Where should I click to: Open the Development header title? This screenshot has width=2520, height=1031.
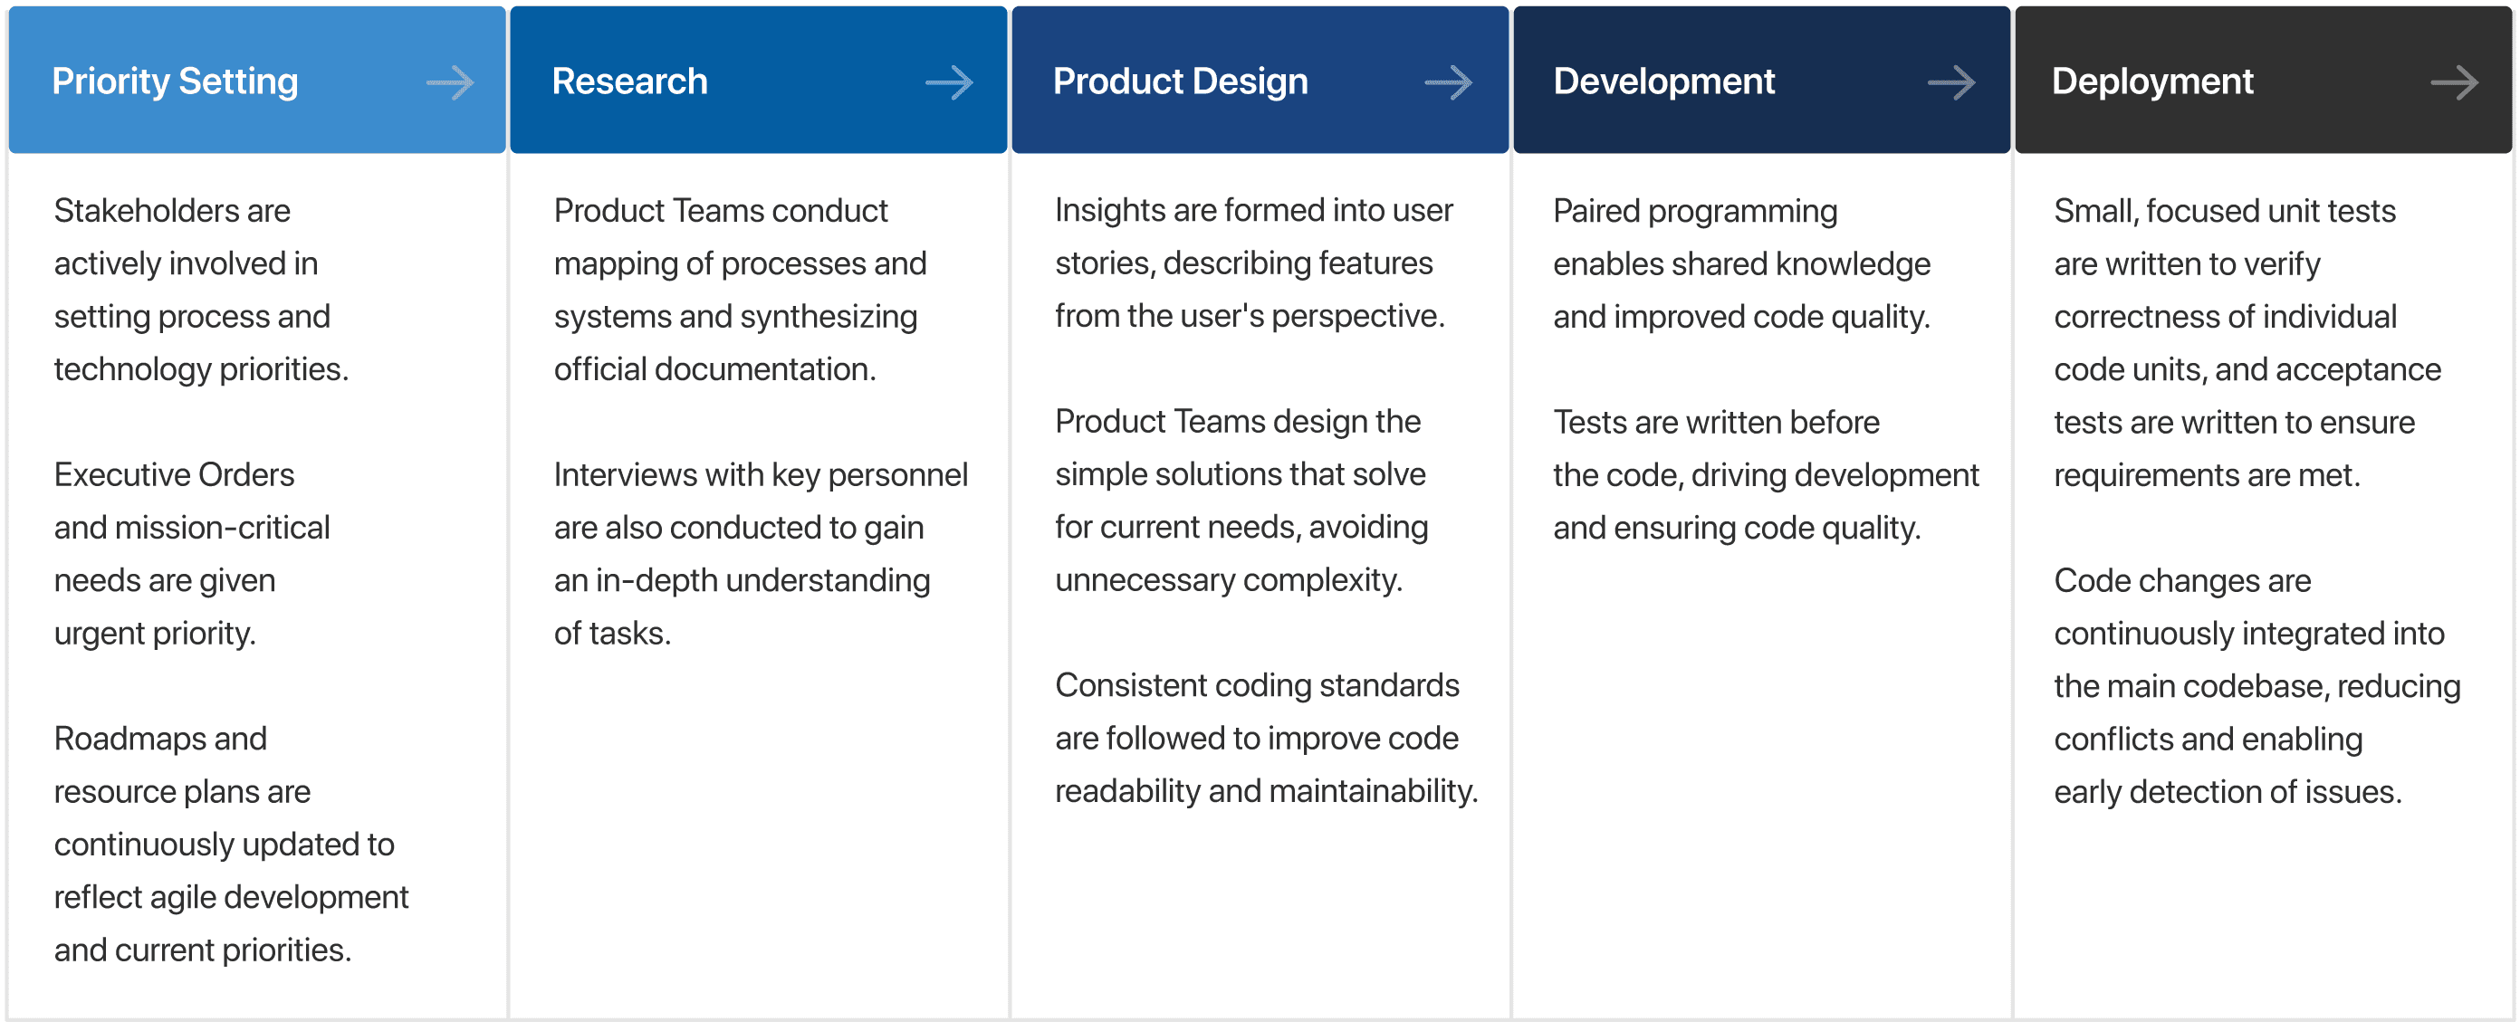[1664, 81]
